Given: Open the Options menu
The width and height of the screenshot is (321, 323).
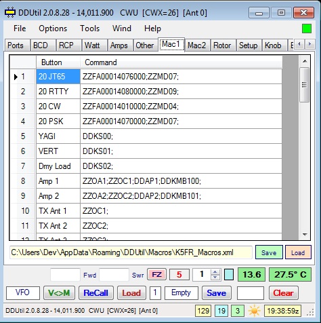Looking at the screenshot, I should coord(53,28).
